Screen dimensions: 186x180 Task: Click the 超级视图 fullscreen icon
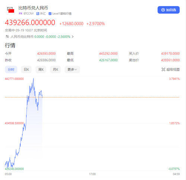point(163,70)
